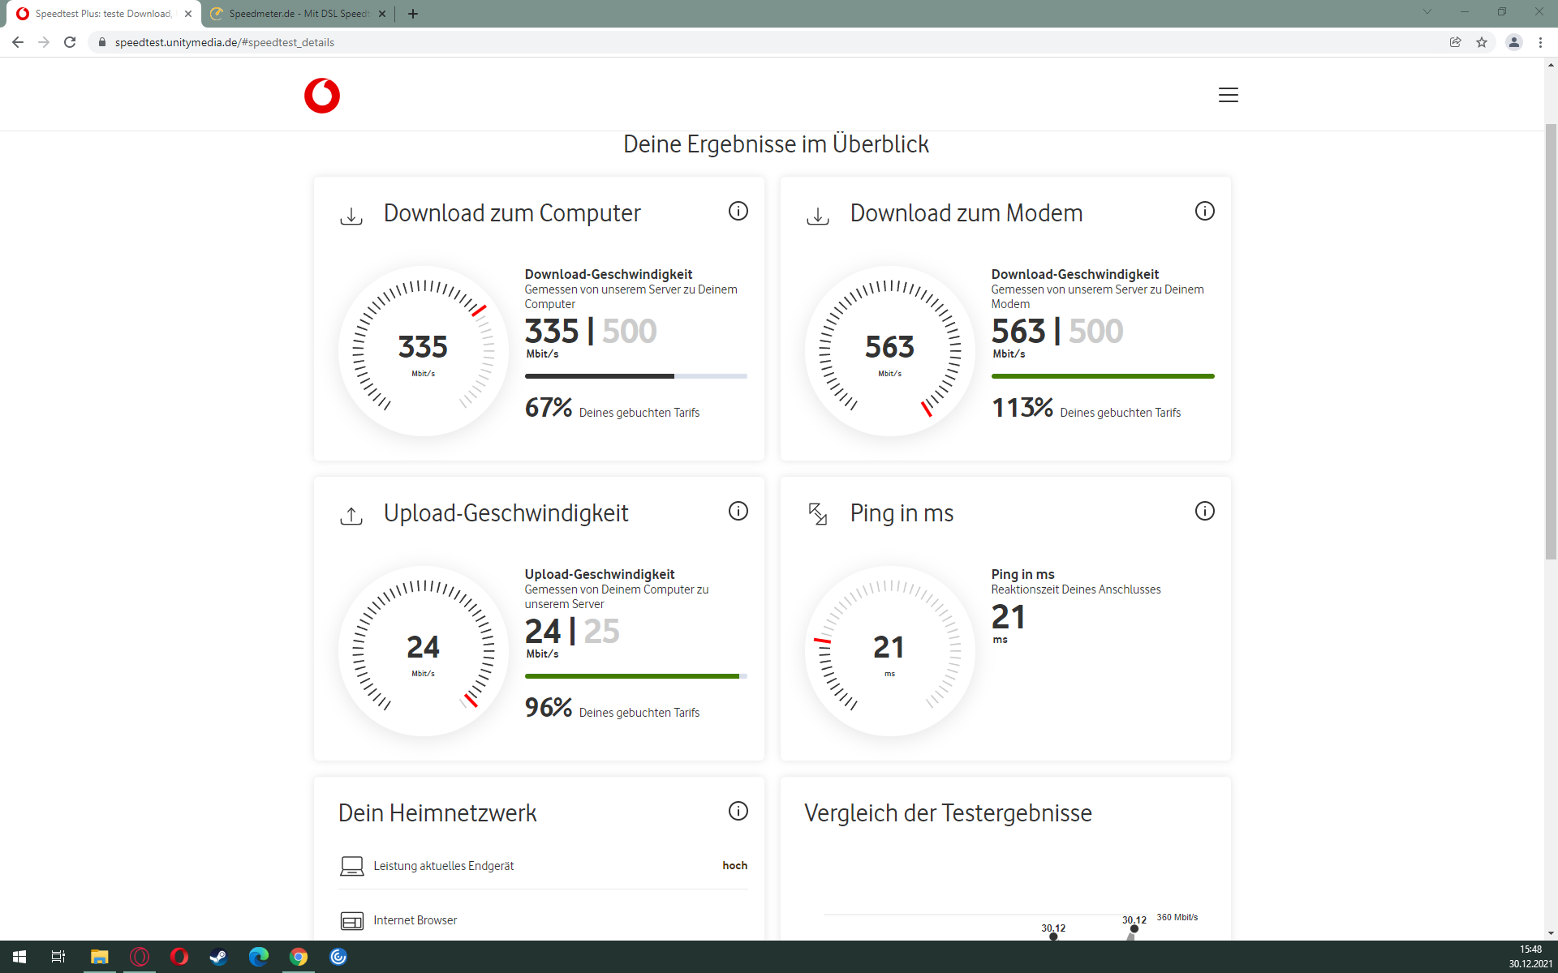Reload the speedtest page
The image size is (1558, 973).
tap(70, 42)
